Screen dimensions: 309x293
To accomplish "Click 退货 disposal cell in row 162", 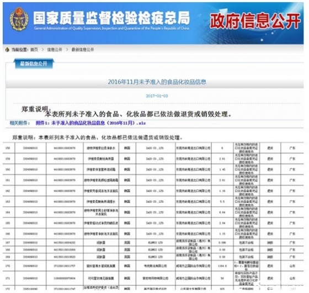I will pyautogui.click(x=270, y=191).
